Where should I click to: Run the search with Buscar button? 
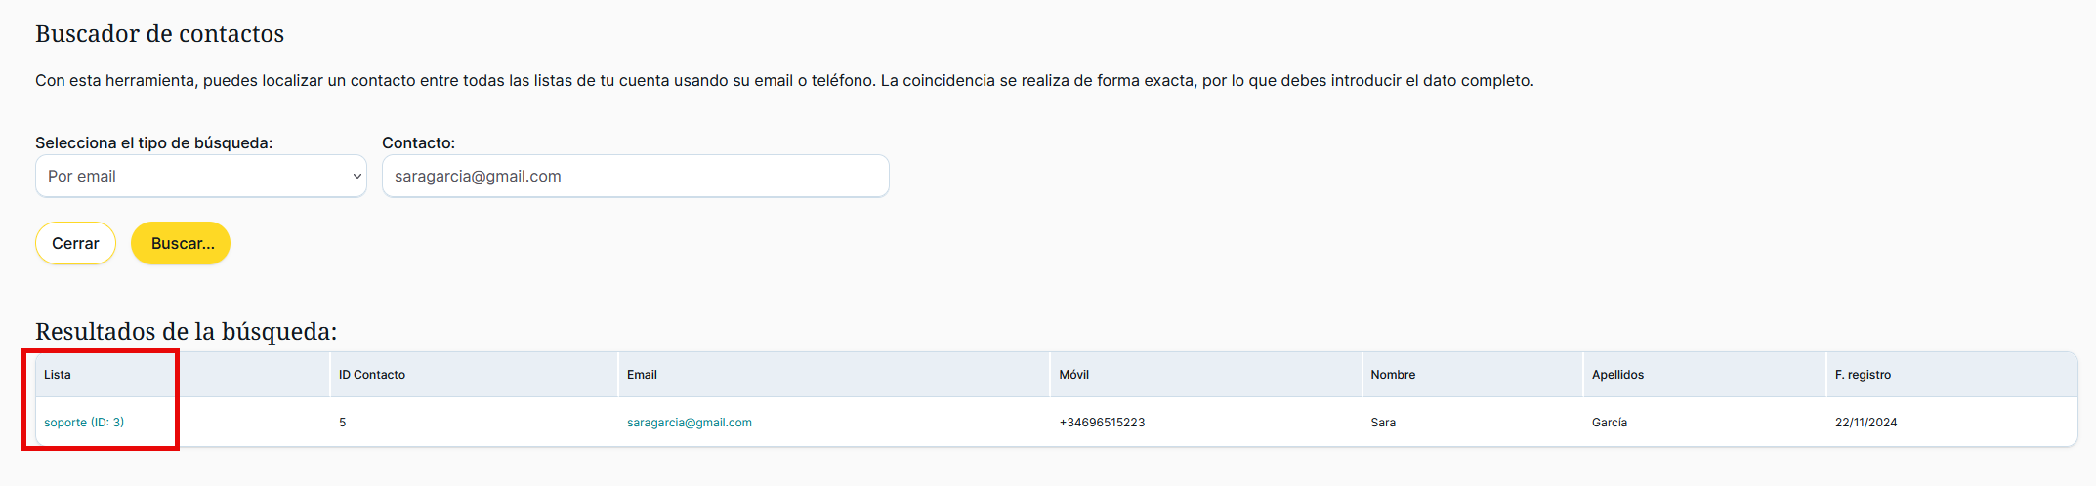pos(181,243)
